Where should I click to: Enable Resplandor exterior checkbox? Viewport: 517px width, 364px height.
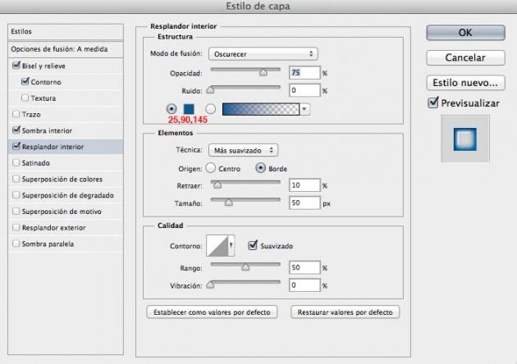pos(16,227)
